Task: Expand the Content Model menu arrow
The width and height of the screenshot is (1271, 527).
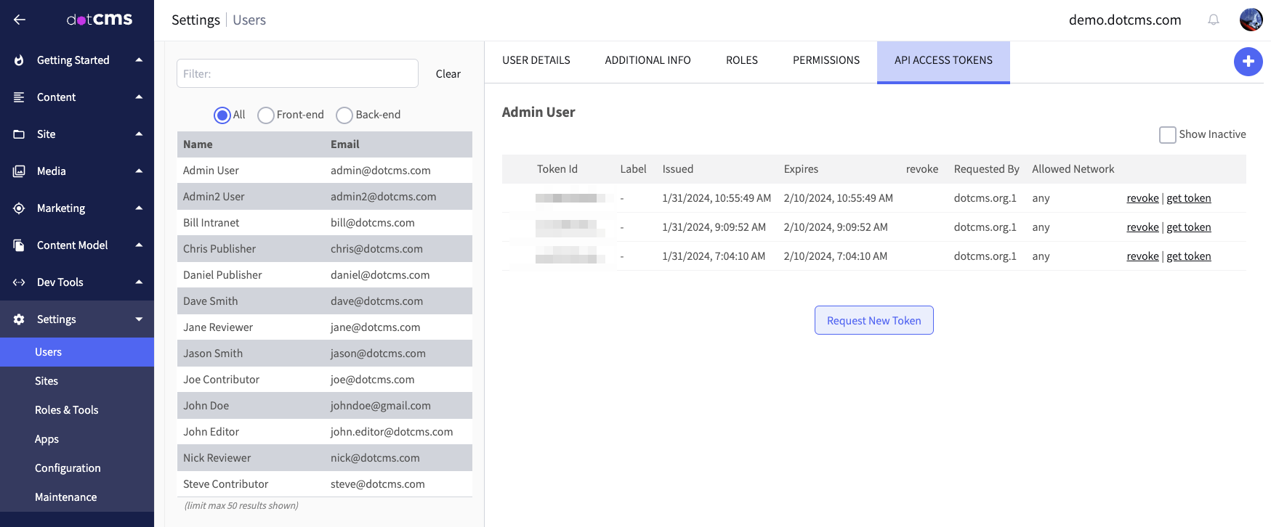Action: 139,245
